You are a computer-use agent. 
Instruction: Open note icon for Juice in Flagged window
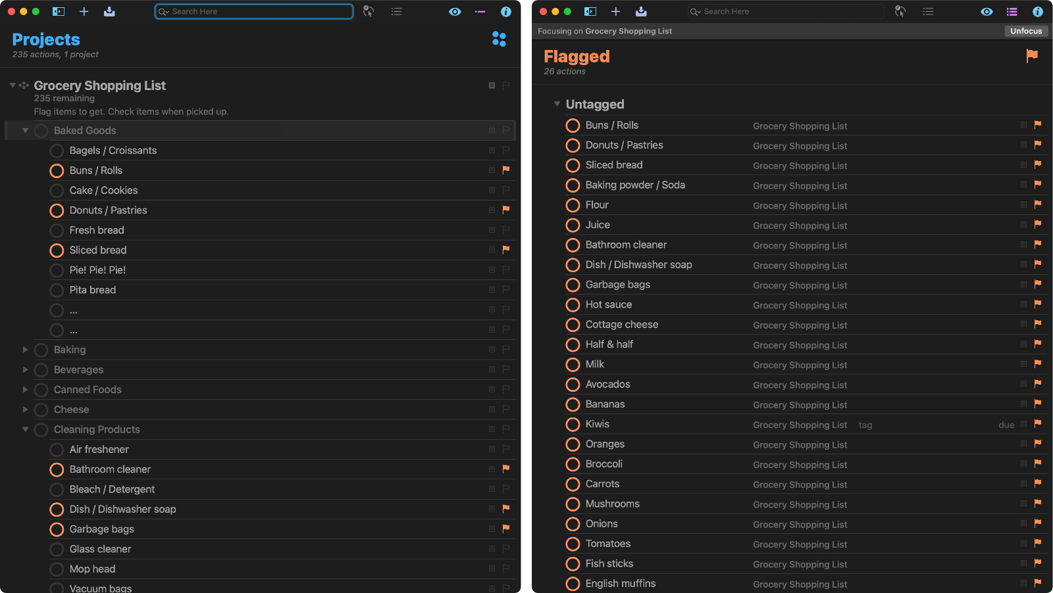point(1023,224)
